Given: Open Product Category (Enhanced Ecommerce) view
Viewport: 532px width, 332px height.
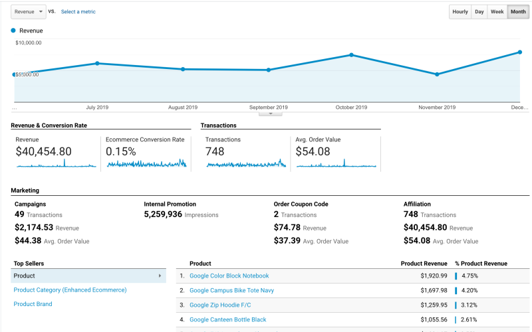Looking at the screenshot, I should 70,290.
